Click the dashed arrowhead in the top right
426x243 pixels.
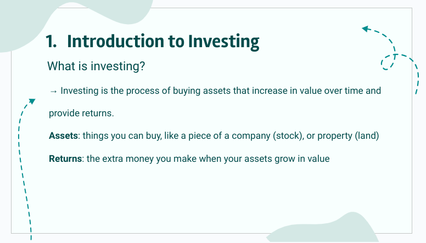(x=365, y=29)
